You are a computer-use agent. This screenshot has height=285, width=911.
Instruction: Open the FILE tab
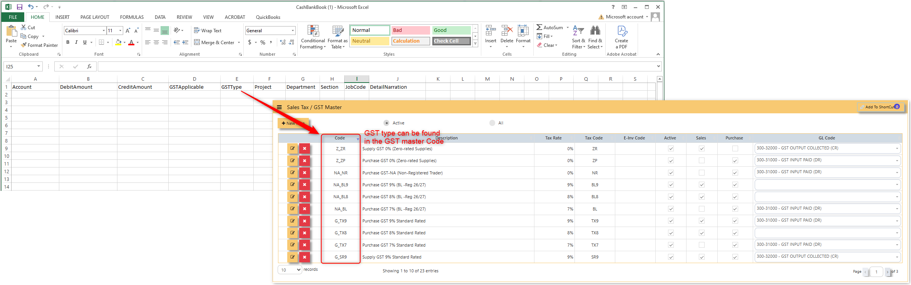[13, 17]
